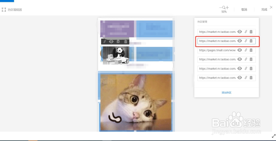Screen dimensions: 276x141
Task: Click 取消 to cancel editing
Action: [244, 10]
